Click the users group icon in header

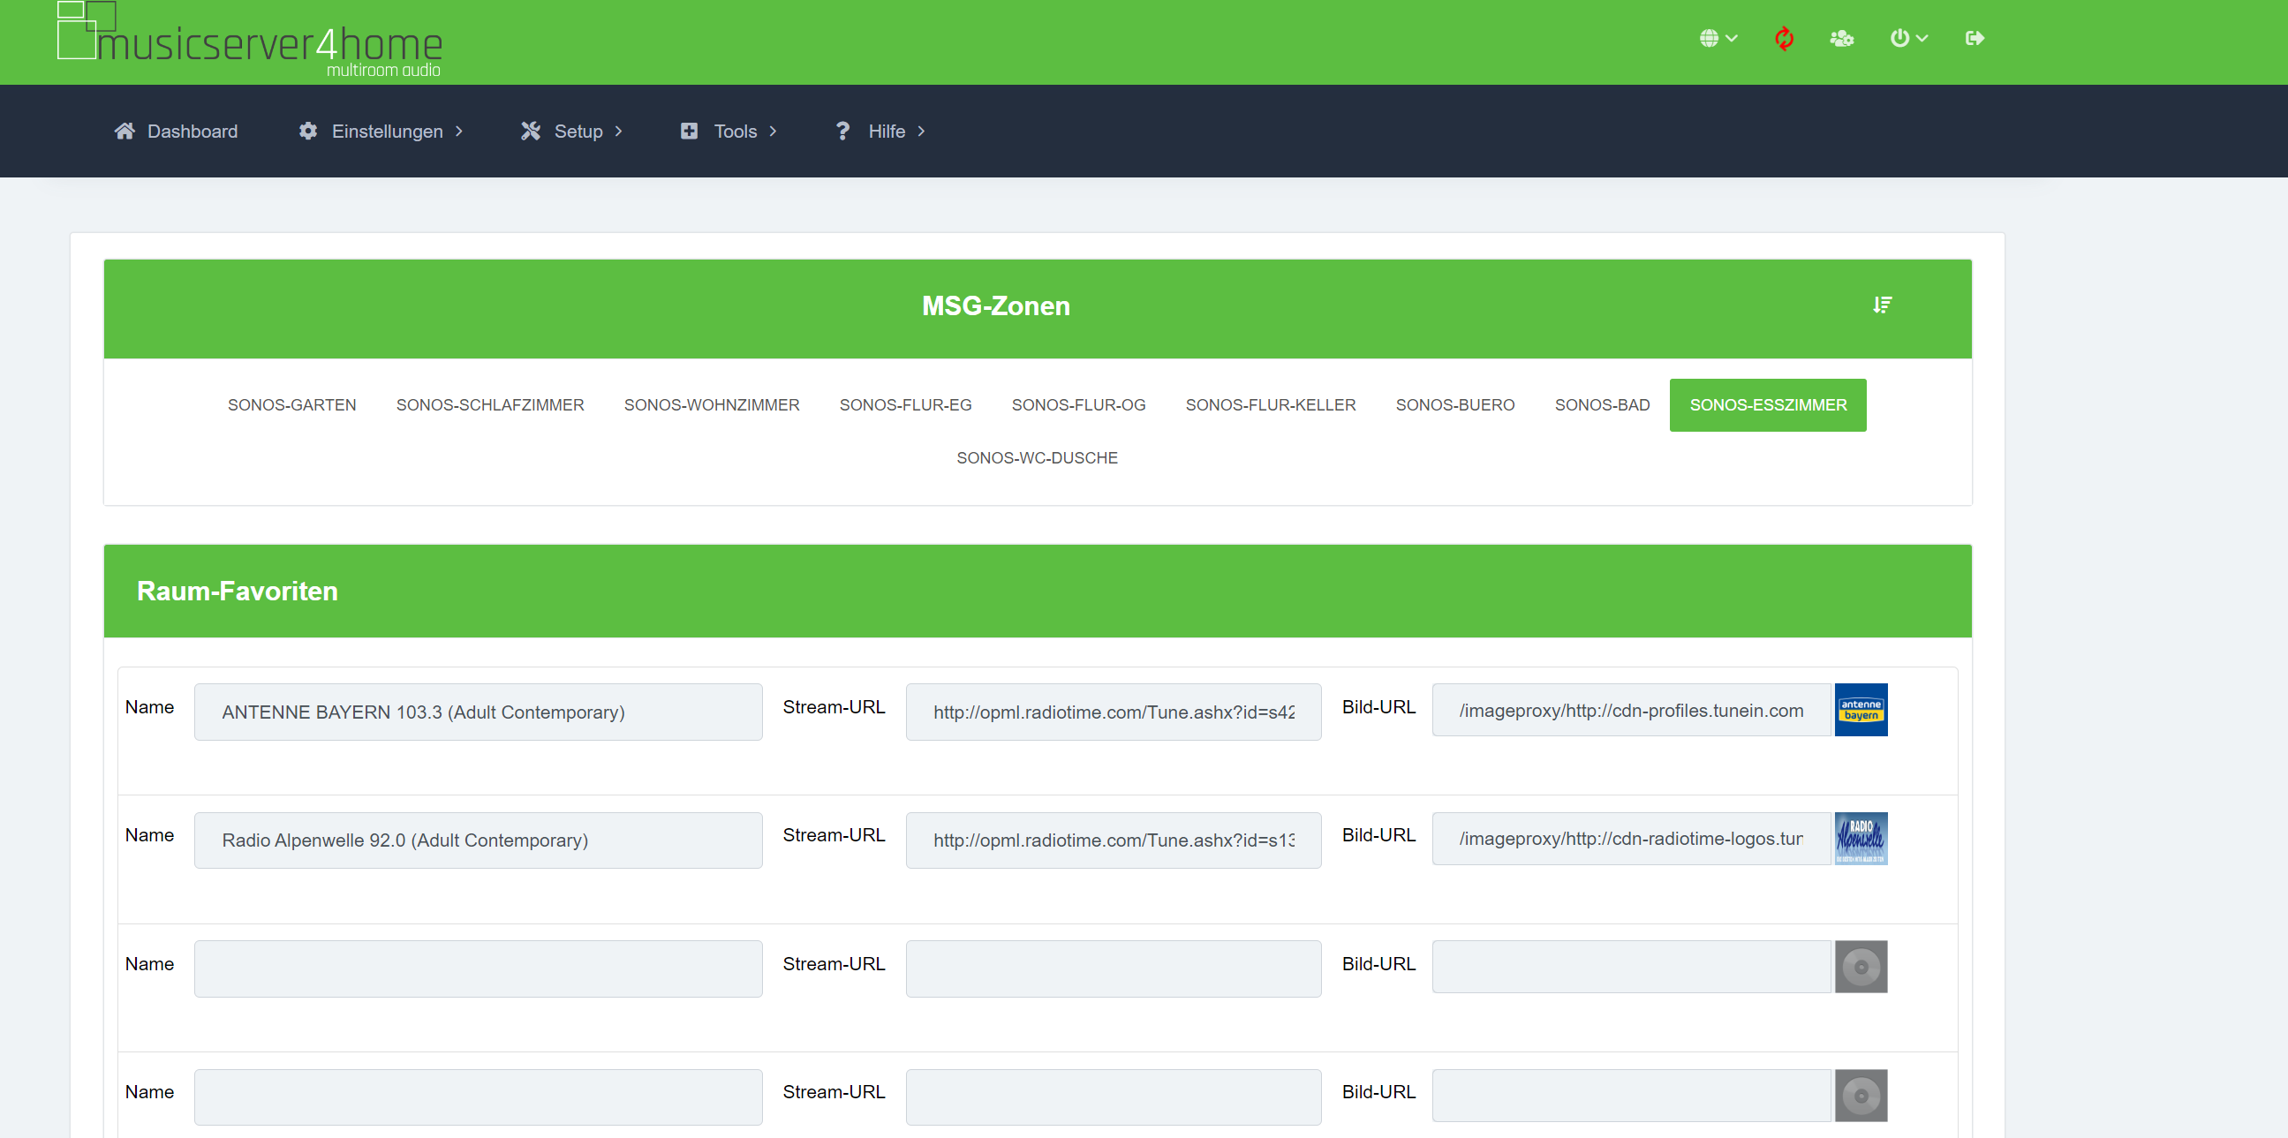[1841, 38]
